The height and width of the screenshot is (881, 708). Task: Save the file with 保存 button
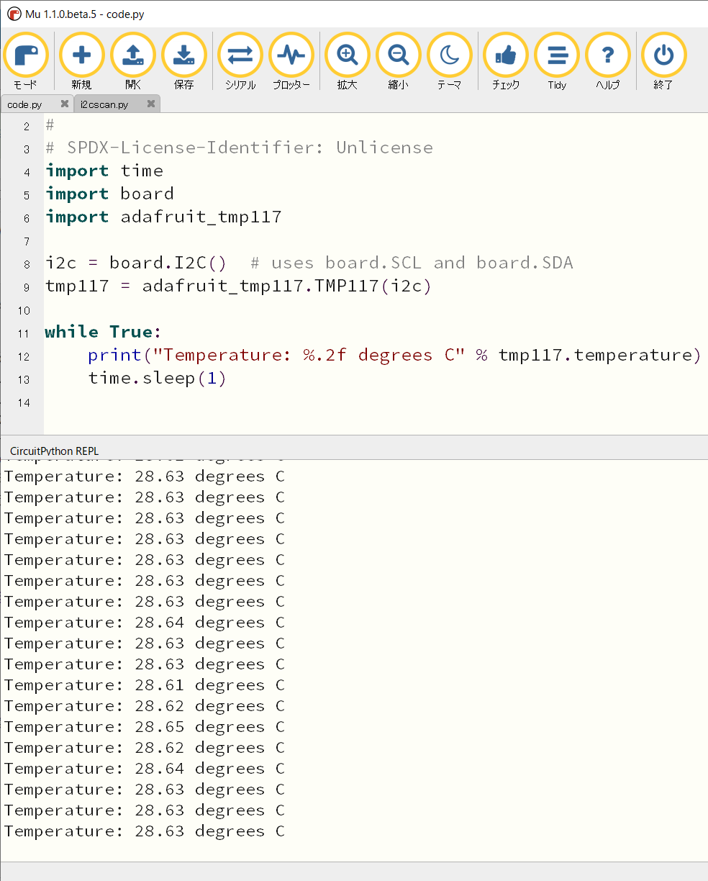[184, 56]
